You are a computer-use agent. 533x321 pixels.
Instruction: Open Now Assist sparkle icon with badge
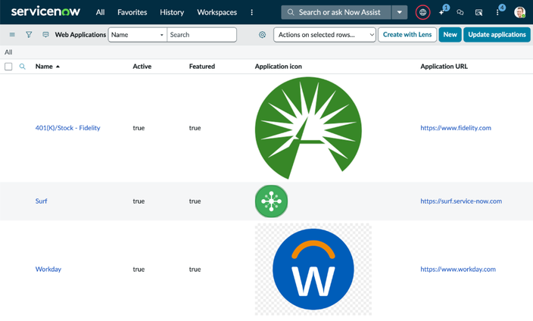pyautogui.click(x=442, y=12)
